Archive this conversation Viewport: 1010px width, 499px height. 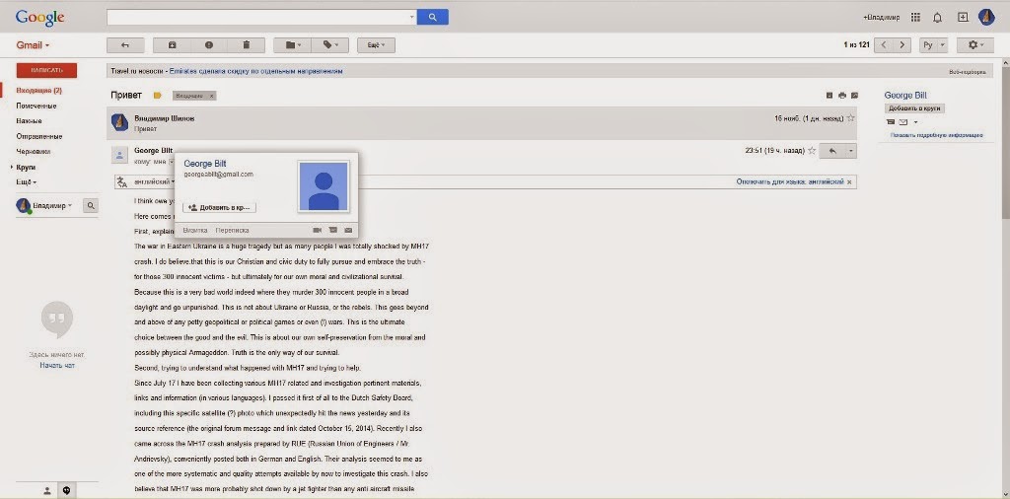(x=172, y=45)
